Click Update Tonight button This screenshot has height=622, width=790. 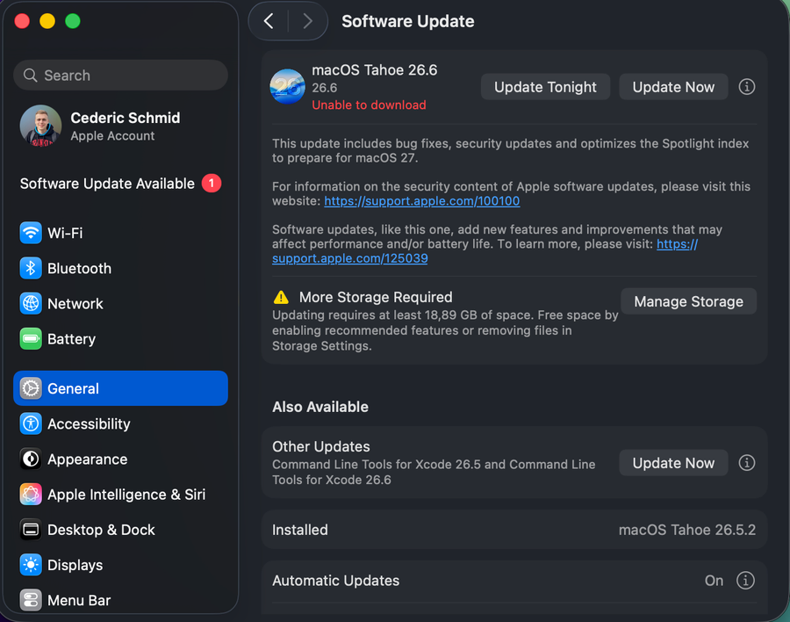coord(545,87)
